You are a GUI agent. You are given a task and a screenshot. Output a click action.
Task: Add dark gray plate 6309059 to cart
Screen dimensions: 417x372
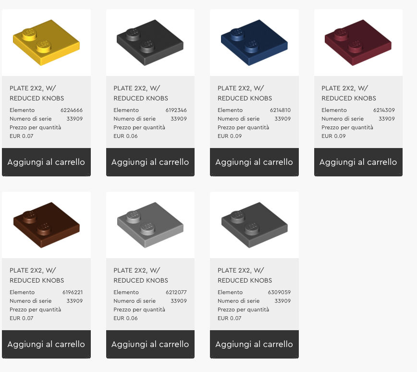pyautogui.click(x=254, y=344)
